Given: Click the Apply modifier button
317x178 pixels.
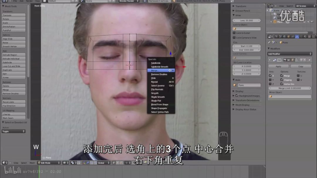Looking at the screenshot, I should pos(278,66).
